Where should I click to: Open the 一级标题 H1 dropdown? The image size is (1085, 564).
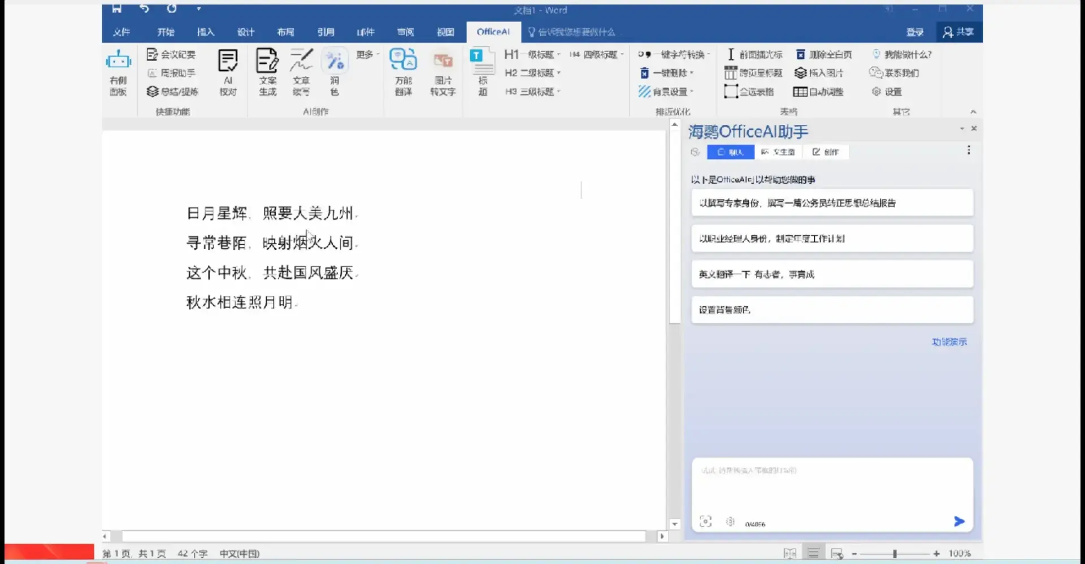click(x=531, y=54)
